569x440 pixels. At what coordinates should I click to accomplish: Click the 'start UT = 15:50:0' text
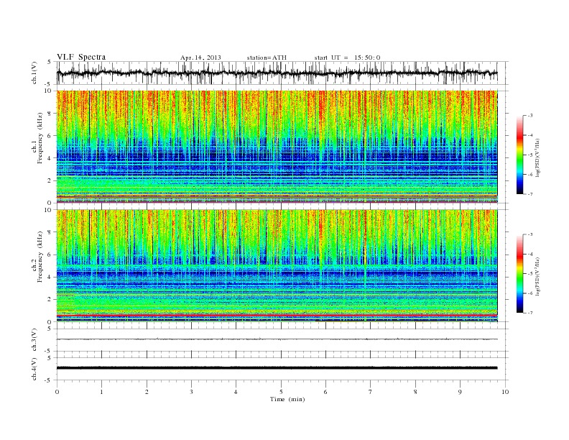[347, 58]
